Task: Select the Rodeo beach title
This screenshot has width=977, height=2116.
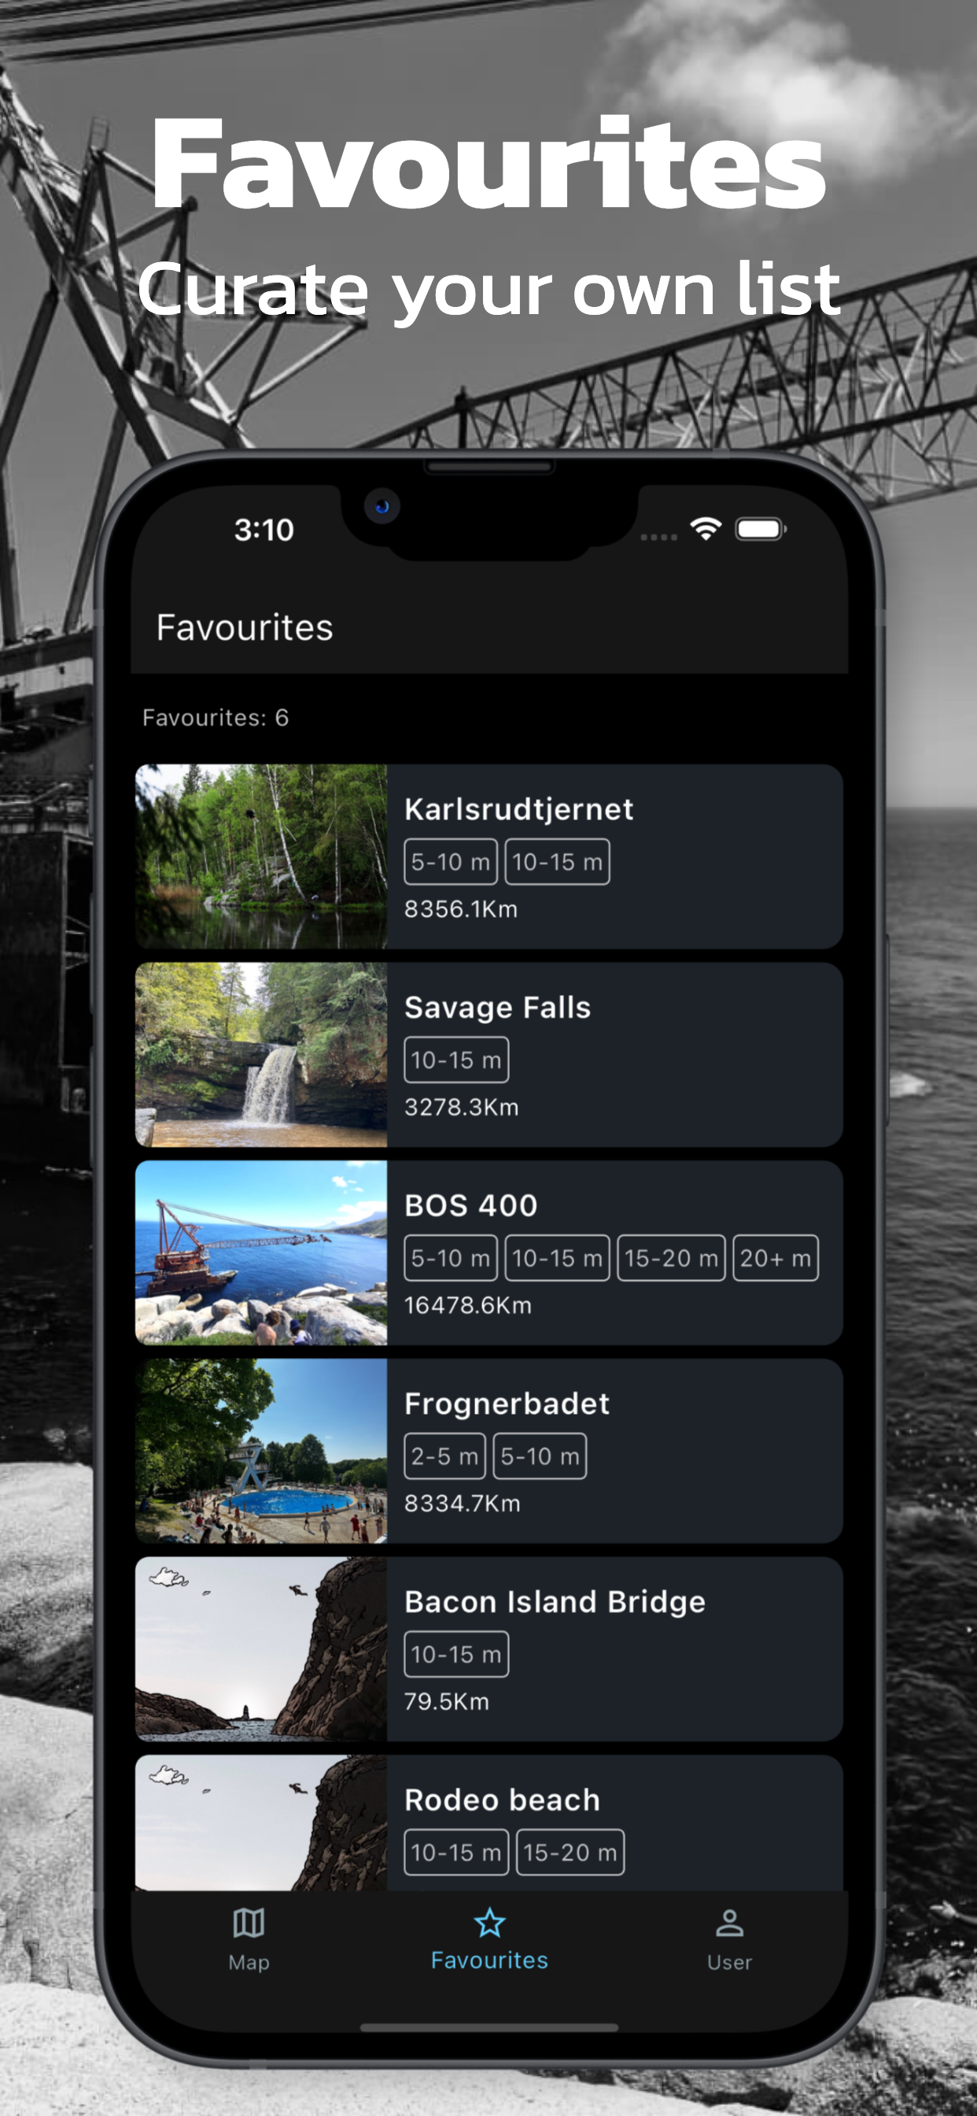Action: coord(502,1800)
